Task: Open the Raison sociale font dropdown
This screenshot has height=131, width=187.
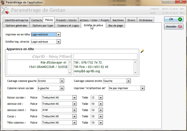Action: point(75,97)
